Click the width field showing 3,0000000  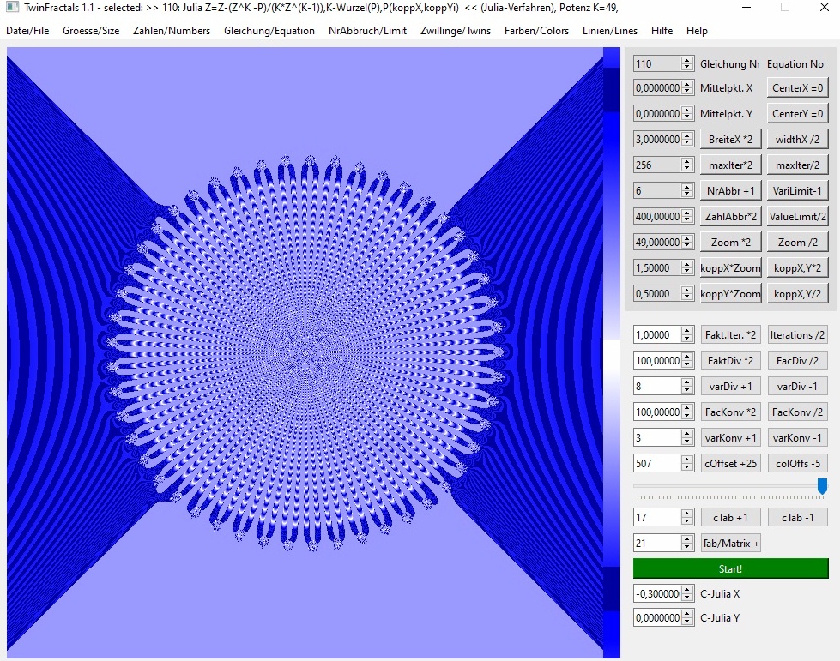click(664, 139)
